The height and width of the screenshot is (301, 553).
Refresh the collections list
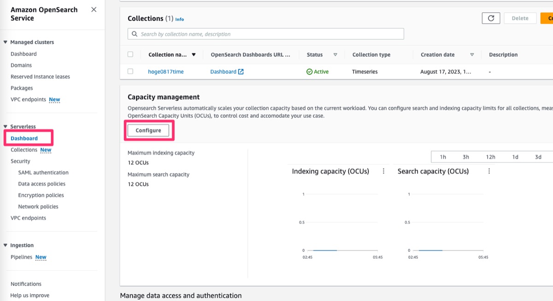(490, 18)
